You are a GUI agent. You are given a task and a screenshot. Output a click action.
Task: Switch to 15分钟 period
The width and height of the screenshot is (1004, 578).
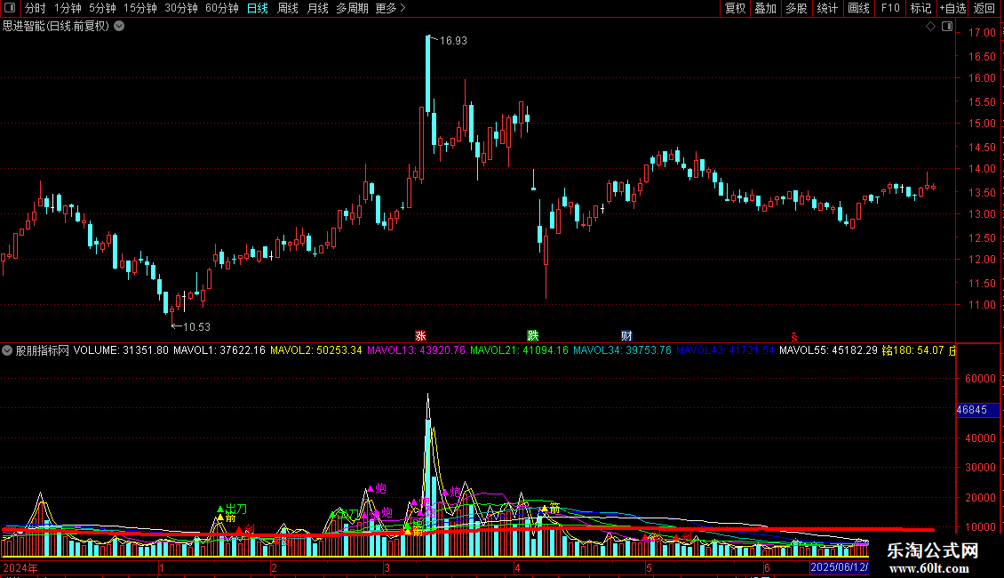pos(140,8)
